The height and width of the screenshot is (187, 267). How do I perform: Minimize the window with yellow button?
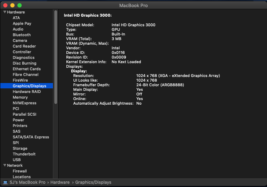coord(12,5)
